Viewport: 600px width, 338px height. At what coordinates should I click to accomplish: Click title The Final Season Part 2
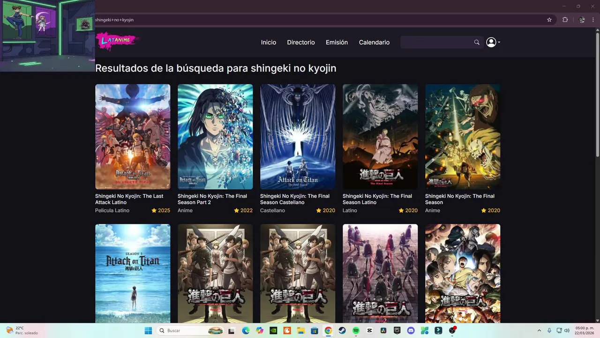click(x=212, y=199)
